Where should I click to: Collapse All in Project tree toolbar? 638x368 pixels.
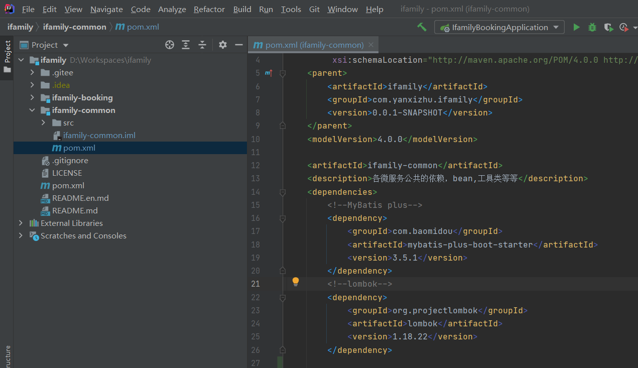click(x=202, y=45)
